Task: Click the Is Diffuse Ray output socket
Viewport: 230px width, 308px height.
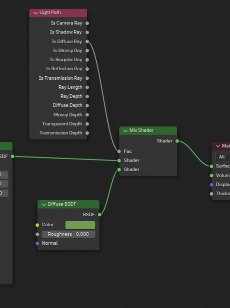Action: (x=87, y=42)
